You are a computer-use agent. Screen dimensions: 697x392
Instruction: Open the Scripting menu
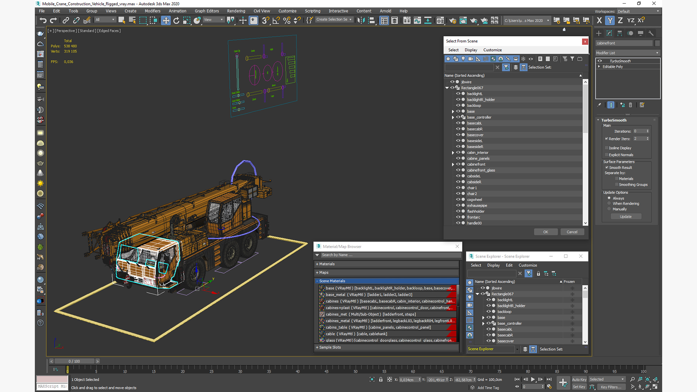(x=313, y=11)
